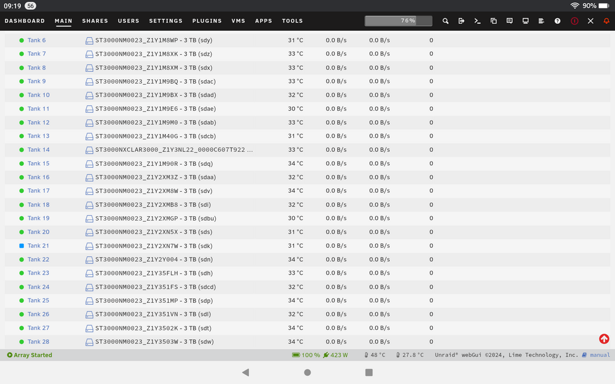Click device text ST3000NM0023_Z1Y1M40G - 3 TB (sdcb)
The width and height of the screenshot is (615, 384).
pyautogui.click(x=156, y=136)
